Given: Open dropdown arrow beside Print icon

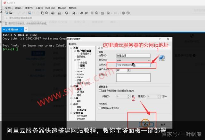Looking at the screenshot, I should (56, 13).
